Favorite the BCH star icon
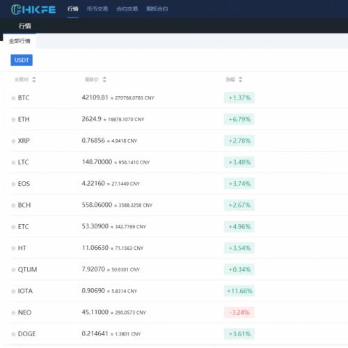This screenshot has width=348, height=348. tap(13, 205)
